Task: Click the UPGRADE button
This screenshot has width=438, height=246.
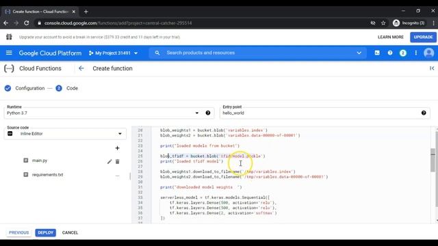Action: click(423, 37)
